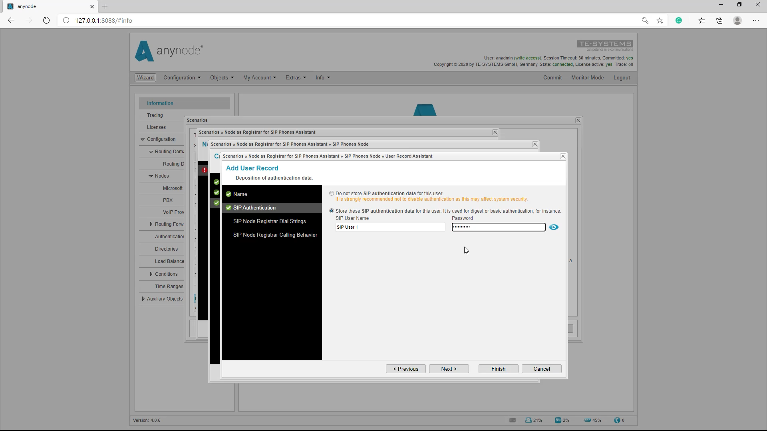The width and height of the screenshot is (767, 431).
Task: Close the SIP Phones Node dialog
Action: pyautogui.click(x=535, y=144)
